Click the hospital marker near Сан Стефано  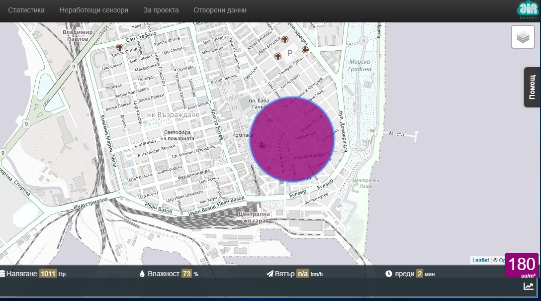coord(120,47)
